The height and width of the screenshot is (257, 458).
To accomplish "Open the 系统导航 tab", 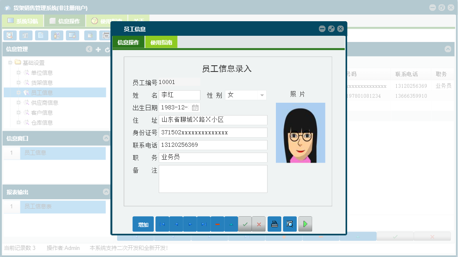I will tap(23, 20).
